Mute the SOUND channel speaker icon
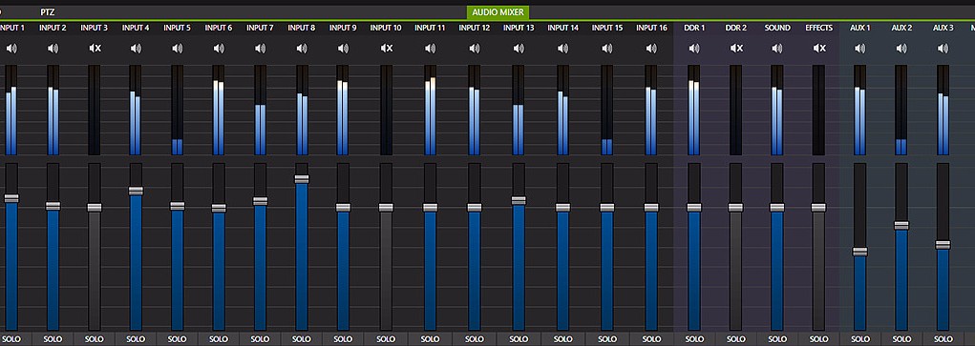Image resolution: width=975 pixels, height=346 pixels. (777, 48)
